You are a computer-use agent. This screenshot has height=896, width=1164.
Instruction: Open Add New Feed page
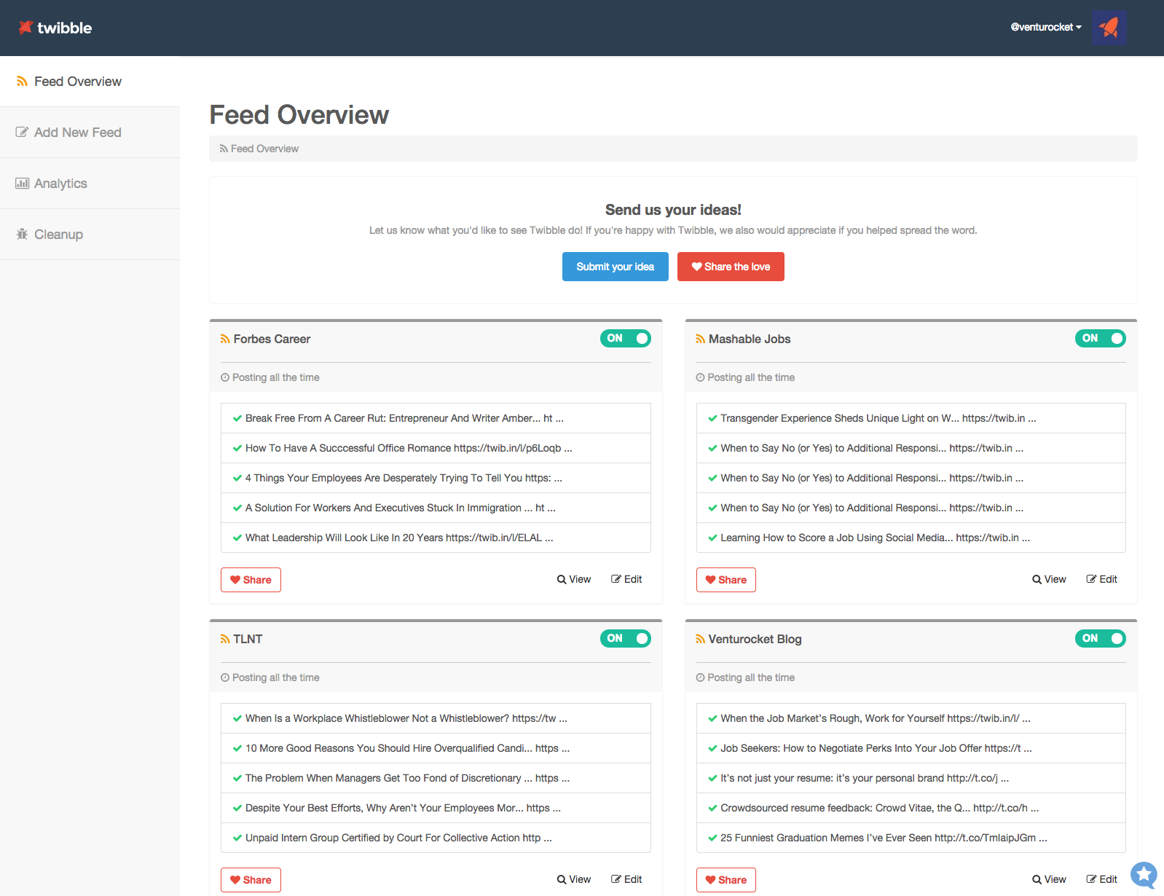coord(90,133)
